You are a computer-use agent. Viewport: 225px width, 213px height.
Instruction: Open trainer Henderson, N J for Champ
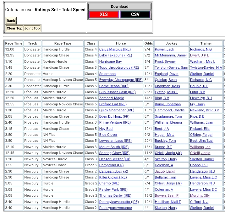click(202, 183)
